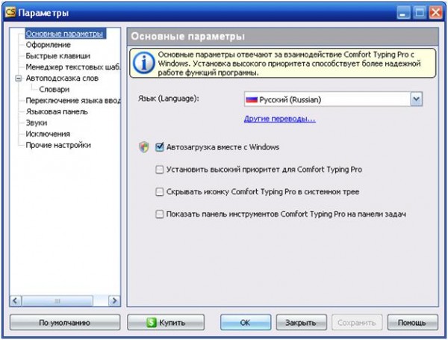Viewport: 448px width, 340px height.
Task: Open the Язык (Language) dropdown arrow
Action: click(417, 99)
